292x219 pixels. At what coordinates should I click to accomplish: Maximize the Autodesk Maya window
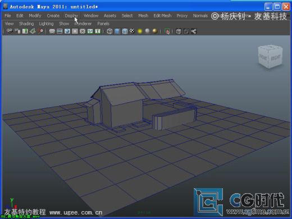[277, 7]
